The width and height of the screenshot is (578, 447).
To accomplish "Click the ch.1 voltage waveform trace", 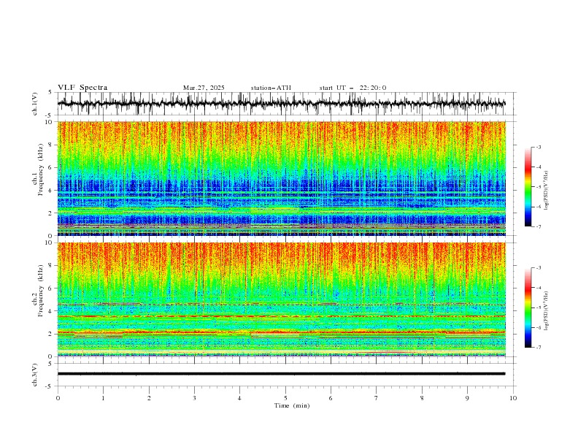I will click(281, 104).
